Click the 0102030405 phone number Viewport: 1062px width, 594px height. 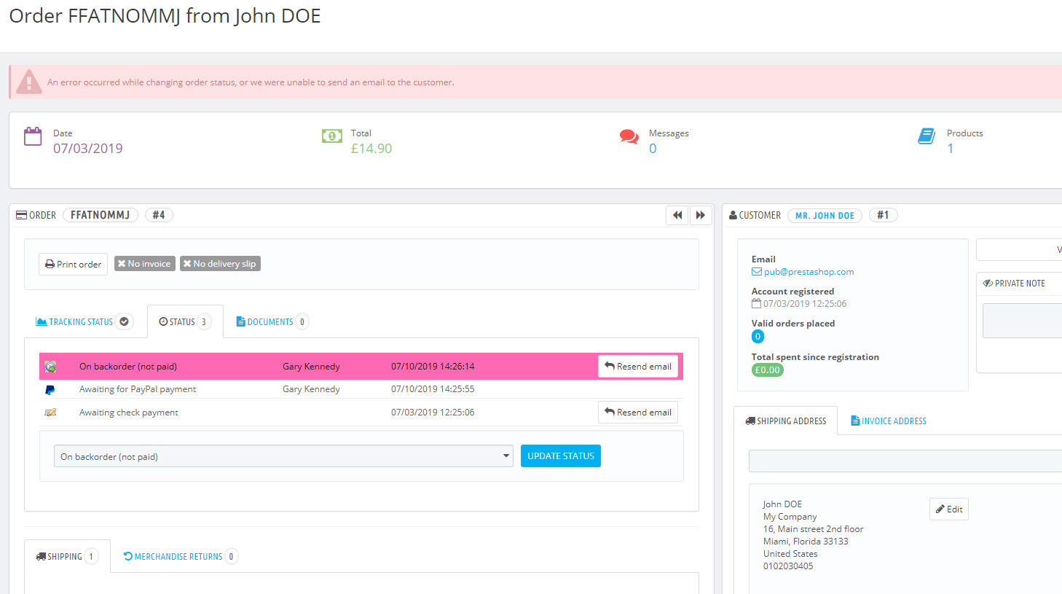point(788,566)
